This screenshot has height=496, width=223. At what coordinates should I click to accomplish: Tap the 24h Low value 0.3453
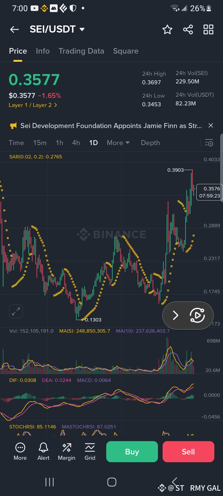pos(151,104)
